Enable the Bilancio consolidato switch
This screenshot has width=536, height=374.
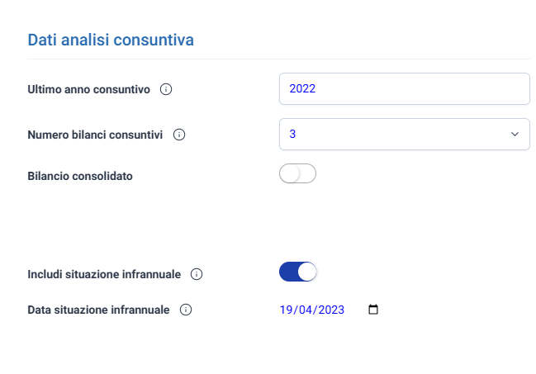pyautogui.click(x=298, y=173)
